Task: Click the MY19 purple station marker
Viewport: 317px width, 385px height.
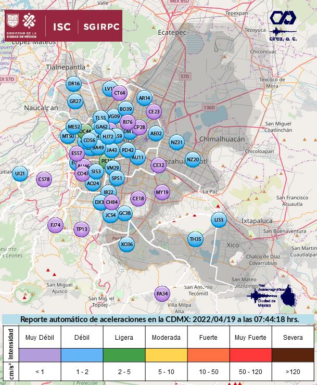Action: pyautogui.click(x=162, y=192)
